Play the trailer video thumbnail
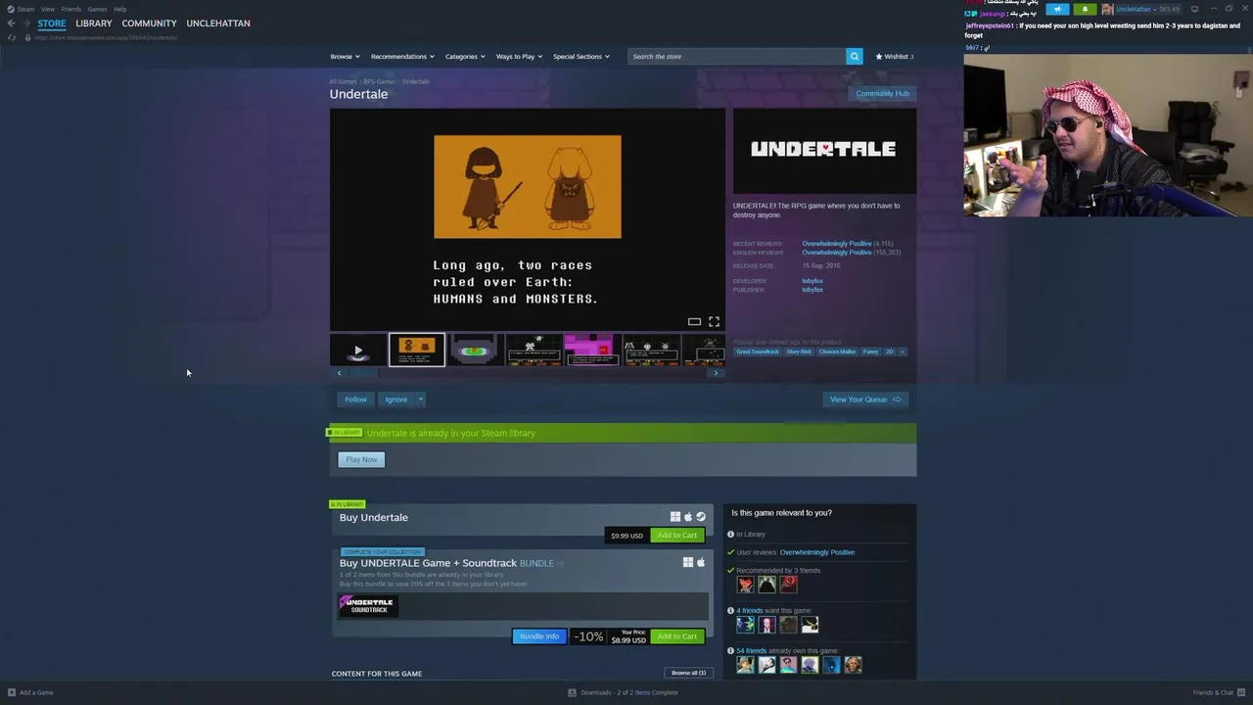This screenshot has width=1253, height=705. [358, 351]
